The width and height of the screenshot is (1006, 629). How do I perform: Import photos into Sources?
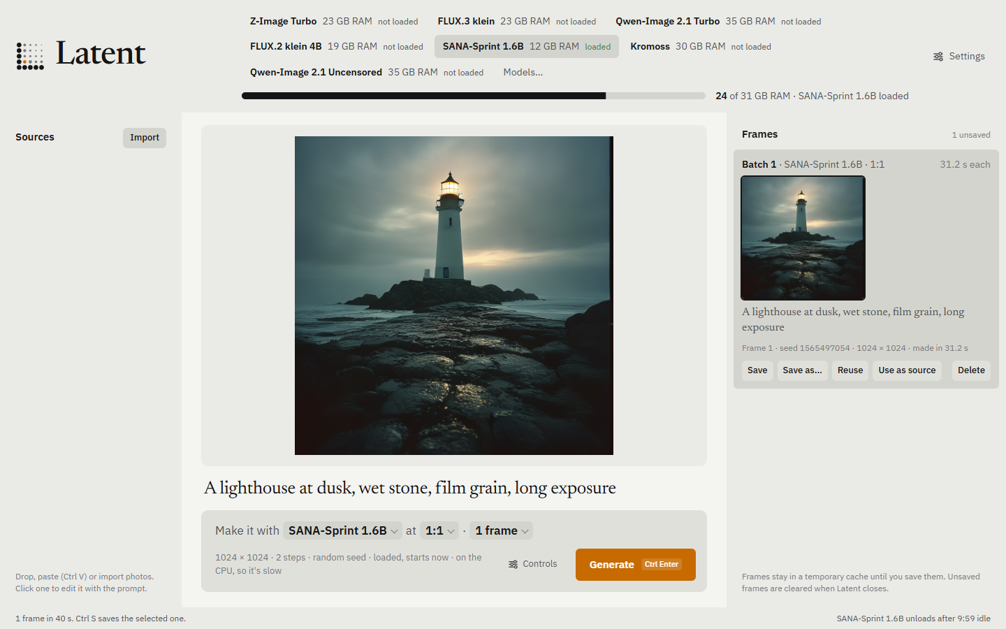tap(145, 138)
